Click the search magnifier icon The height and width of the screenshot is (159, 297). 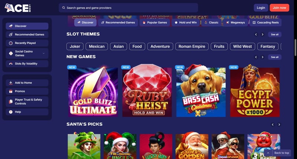pos(63,8)
